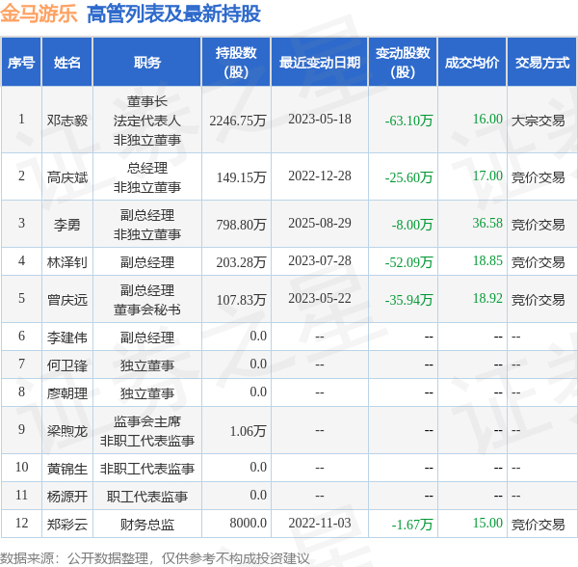
Task: Click the change value -35.94万
Action: pyautogui.click(x=408, y=300)
